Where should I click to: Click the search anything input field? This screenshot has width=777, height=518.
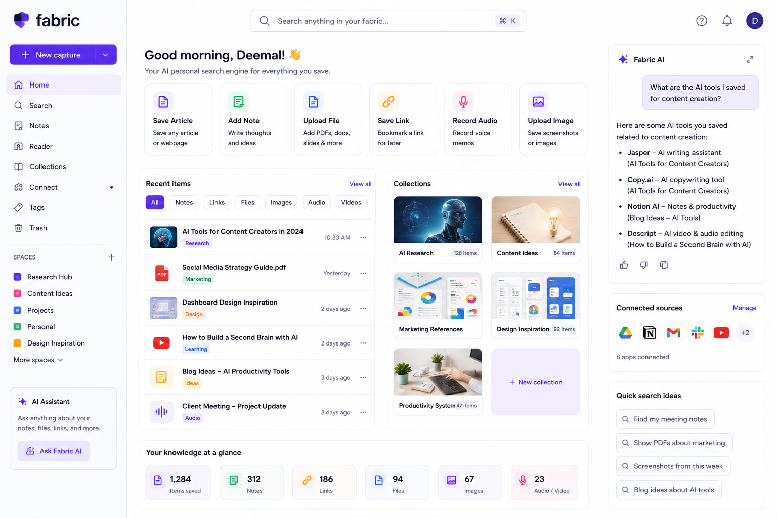tap(388, 21)
